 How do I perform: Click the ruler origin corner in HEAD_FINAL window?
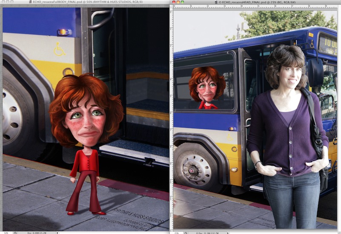click(172, 6)
